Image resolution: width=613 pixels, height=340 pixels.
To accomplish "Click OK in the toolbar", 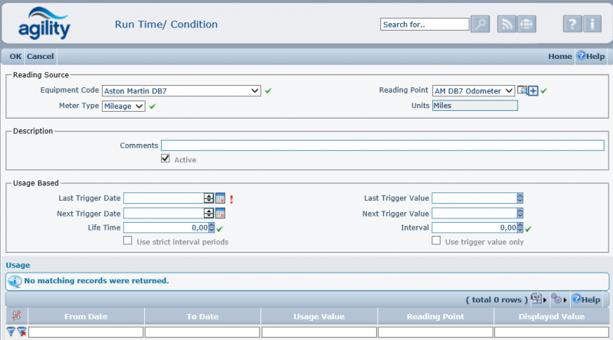I will 15,56.
